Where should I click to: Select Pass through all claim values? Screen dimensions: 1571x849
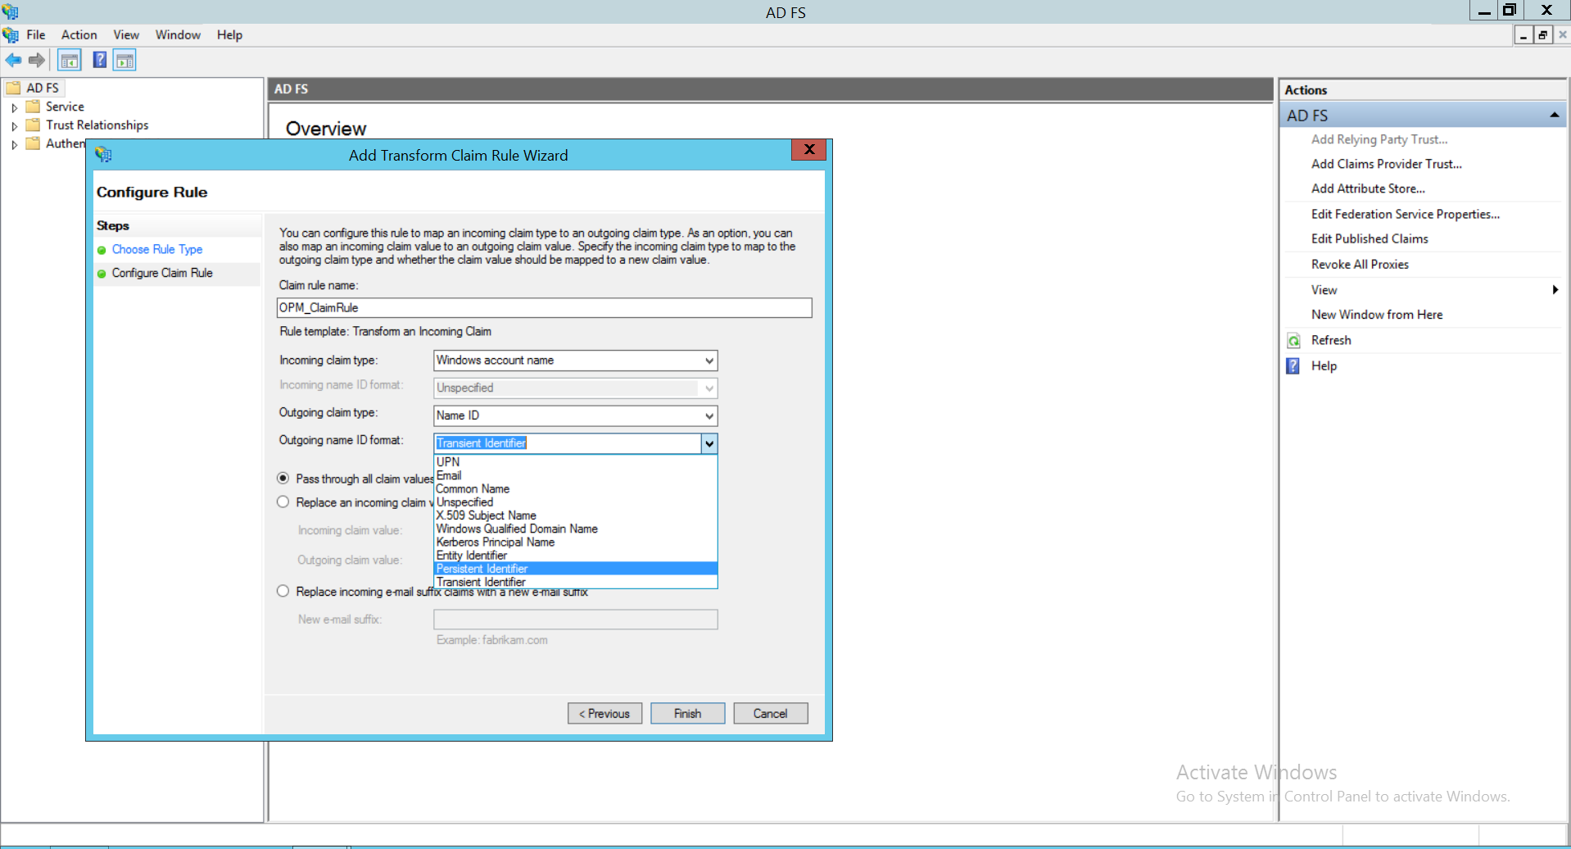pos(283,478)
